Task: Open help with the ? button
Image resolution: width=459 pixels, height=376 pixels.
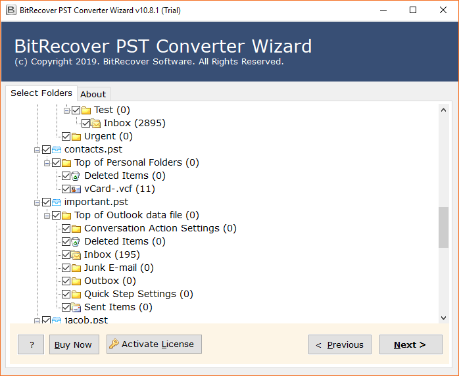Action: pyautogui.click(x=31, y=344)
